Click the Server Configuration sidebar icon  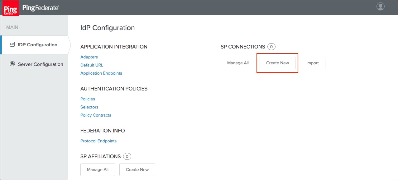pos(12,64)
